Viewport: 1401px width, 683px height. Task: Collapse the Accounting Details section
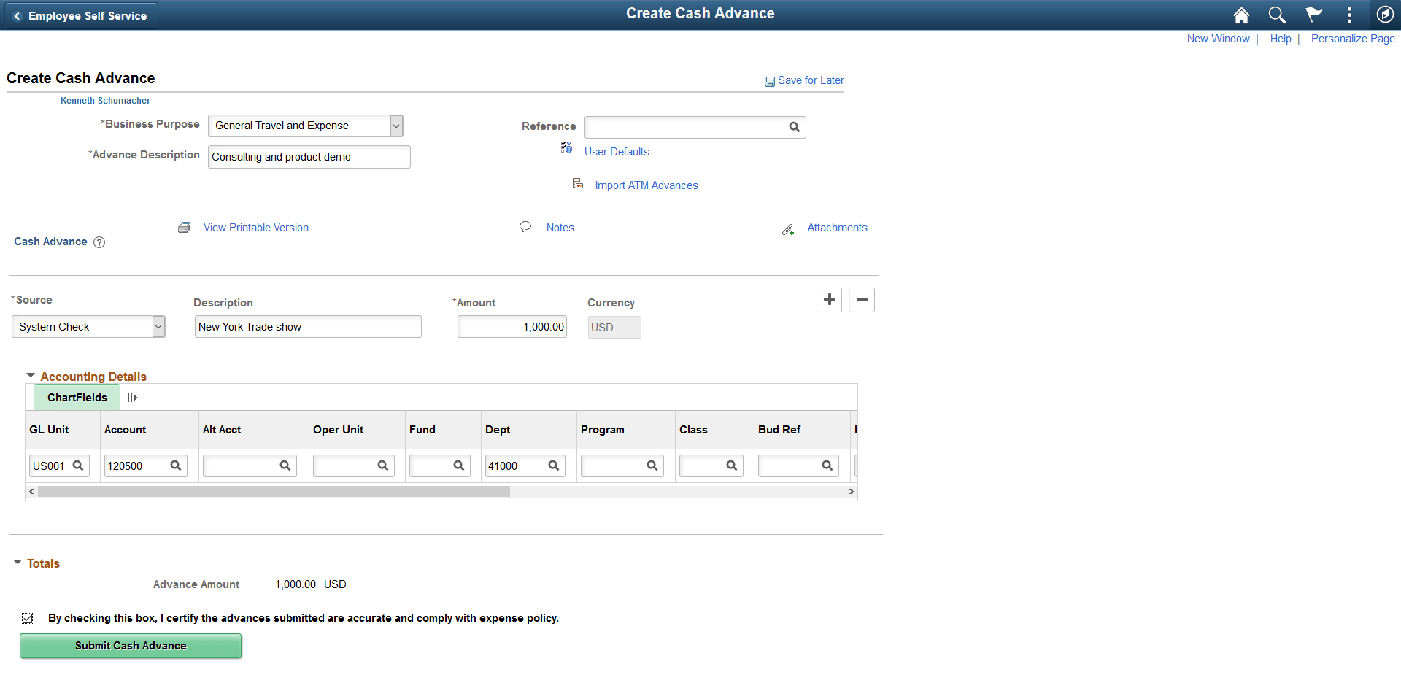(31, 374)
